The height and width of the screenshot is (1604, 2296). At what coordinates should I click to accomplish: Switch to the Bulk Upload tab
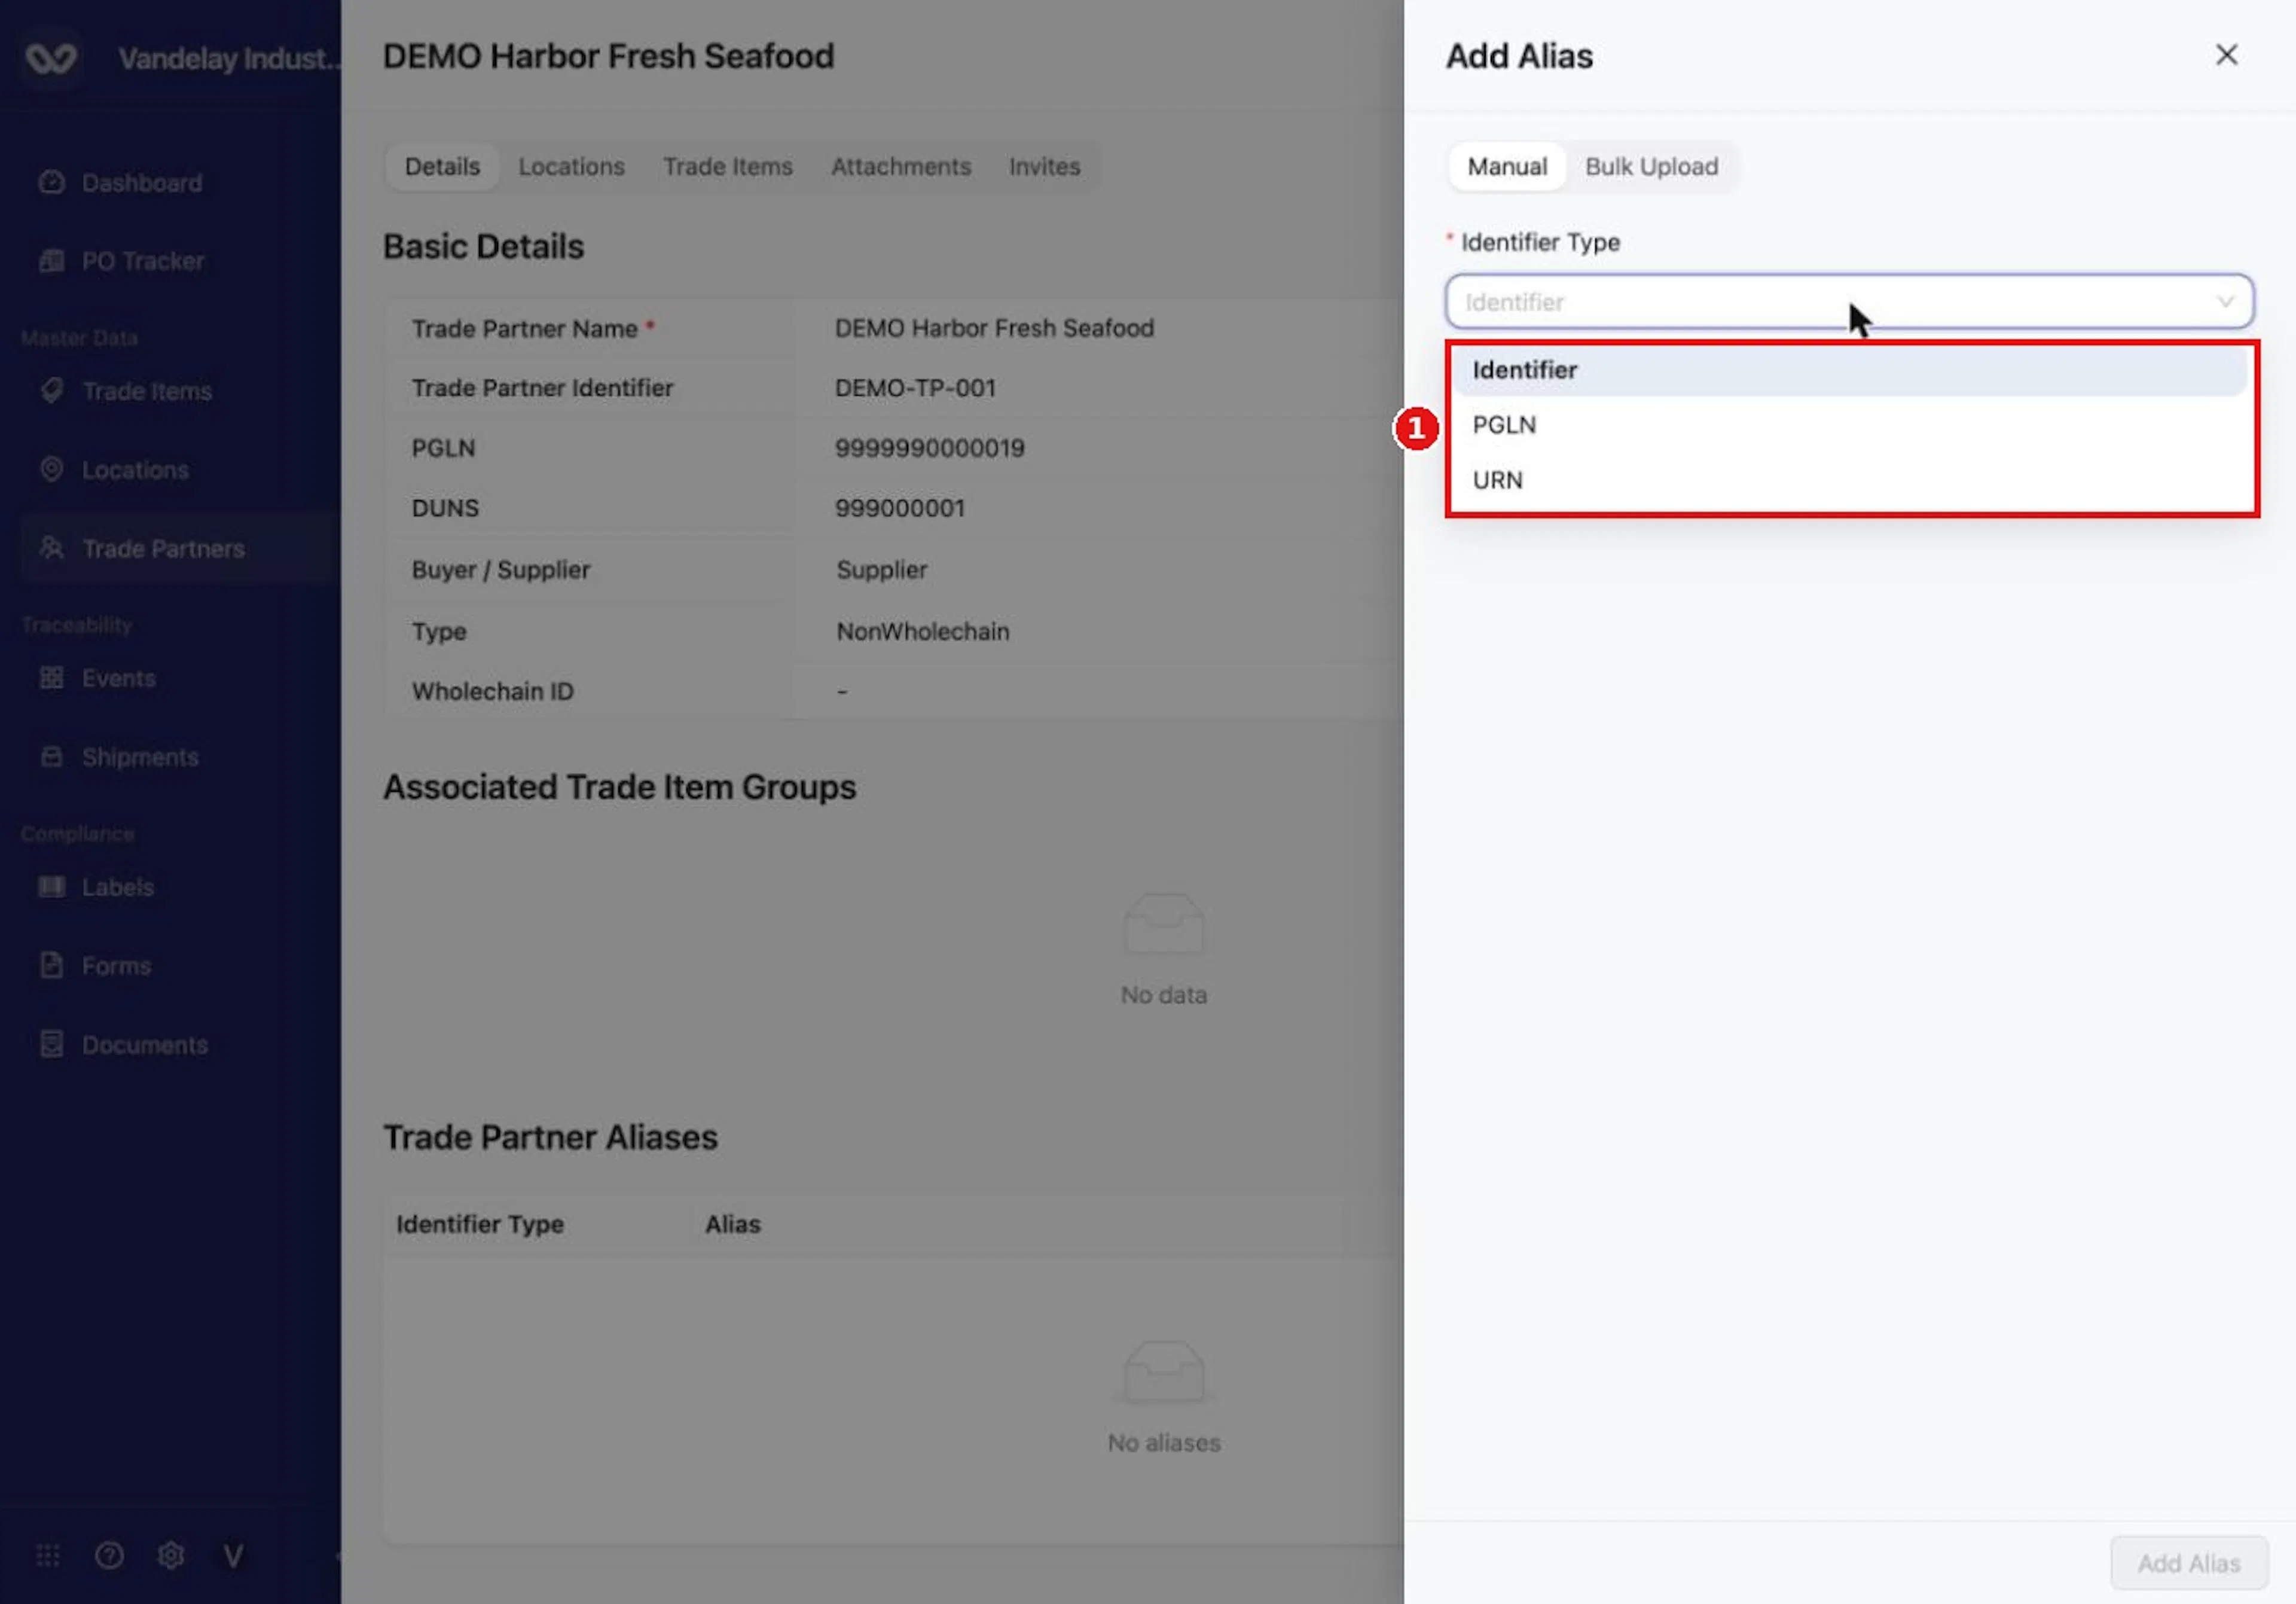click(x=1651, y=166)
